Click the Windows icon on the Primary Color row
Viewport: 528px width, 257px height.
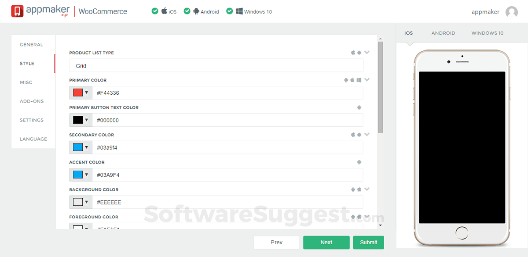(359, 80)
